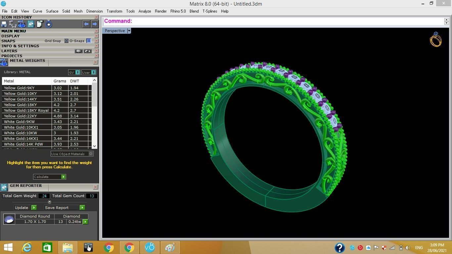The height and width of the screenshot is (254, 452).
Task: Open Gem Reporter icon in Icon History
Action: pos(30,24)
